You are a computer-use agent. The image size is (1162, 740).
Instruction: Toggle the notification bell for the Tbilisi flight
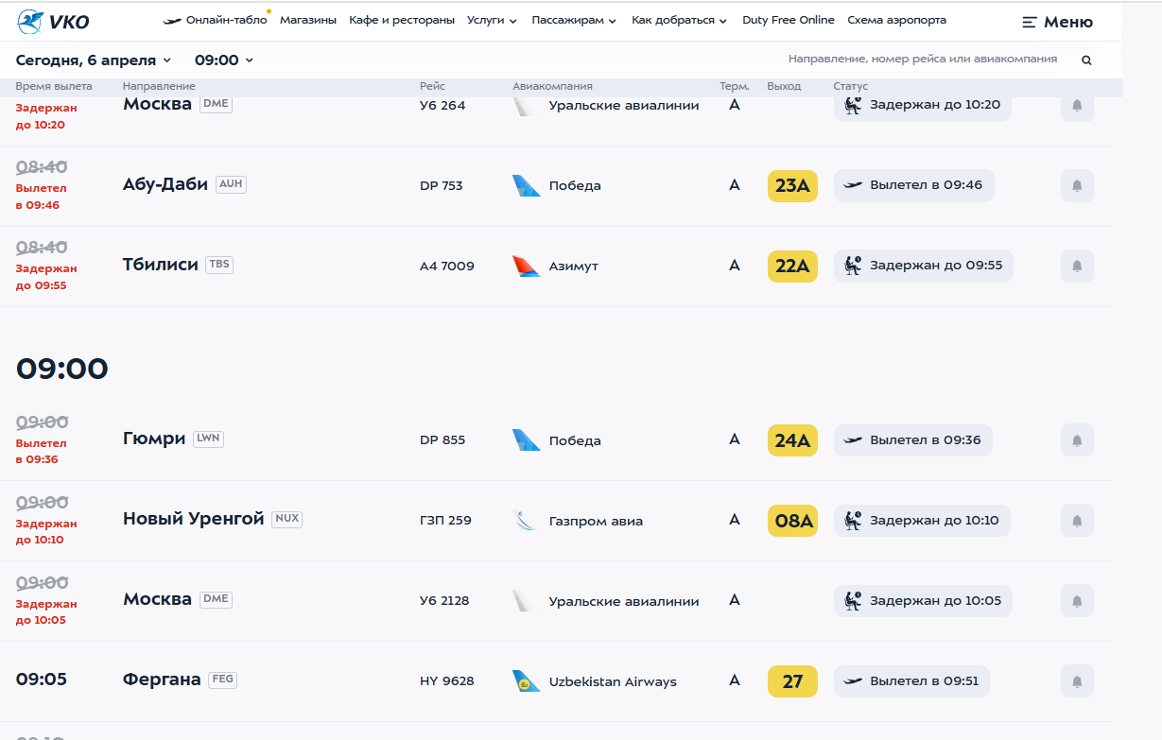pos(1077,266)
